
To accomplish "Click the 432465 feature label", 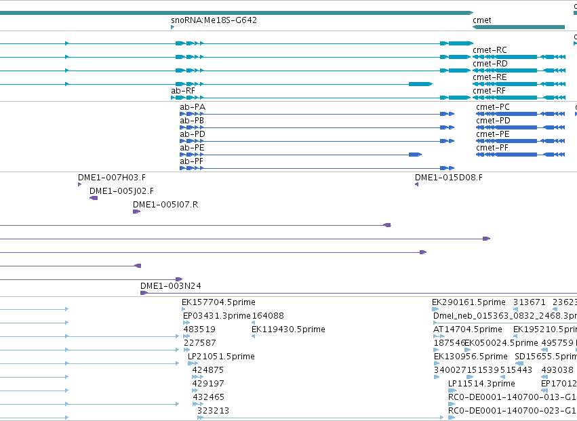I will (x=209, y=397).
